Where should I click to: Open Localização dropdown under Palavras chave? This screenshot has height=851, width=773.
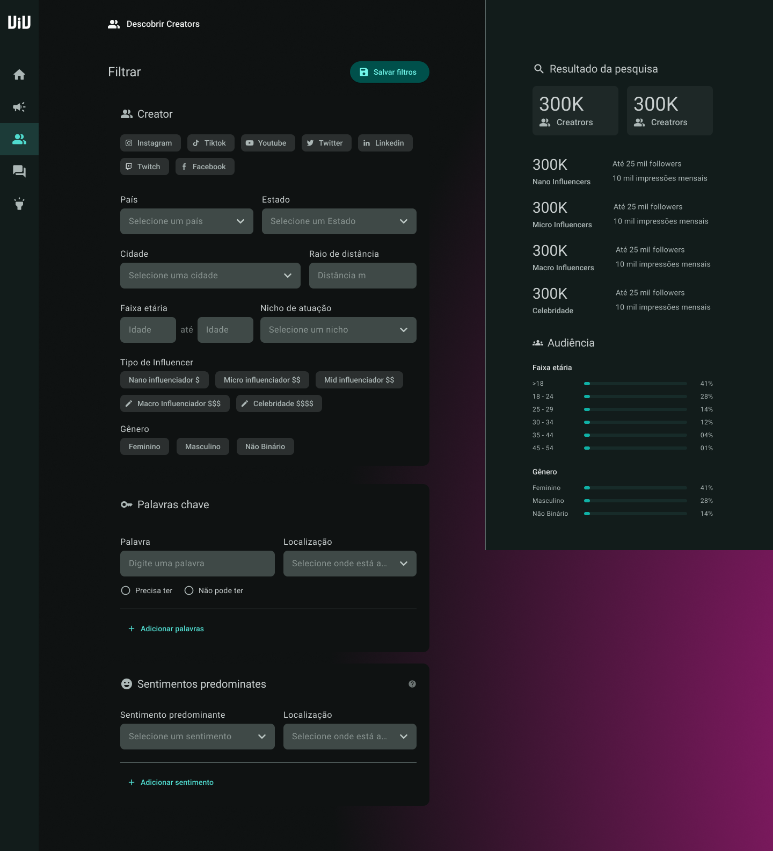[x=350, y=564]
